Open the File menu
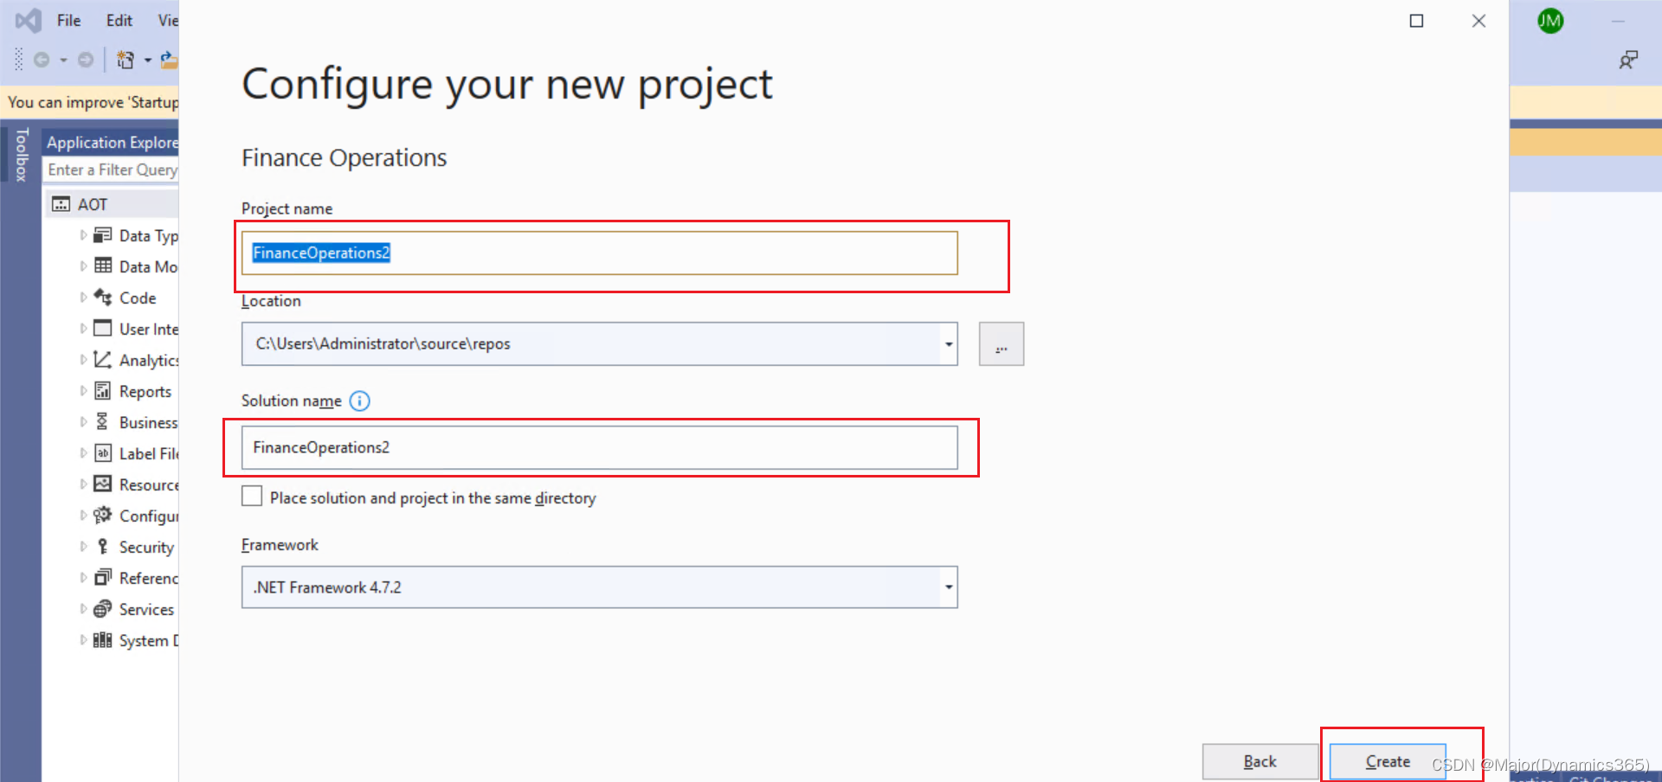 (68, 20)
